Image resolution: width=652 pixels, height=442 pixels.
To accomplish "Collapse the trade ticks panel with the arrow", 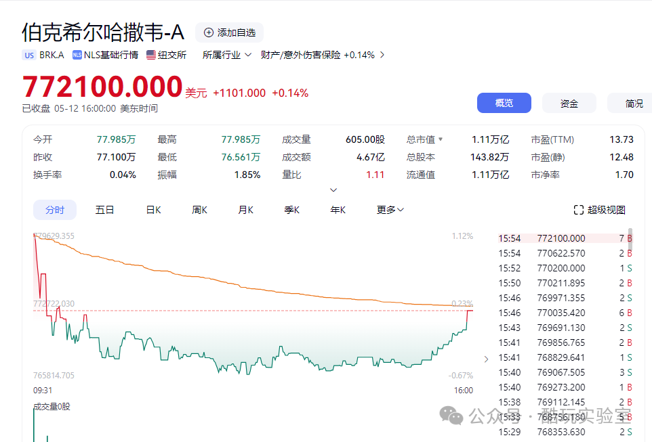I will point(485,359).
